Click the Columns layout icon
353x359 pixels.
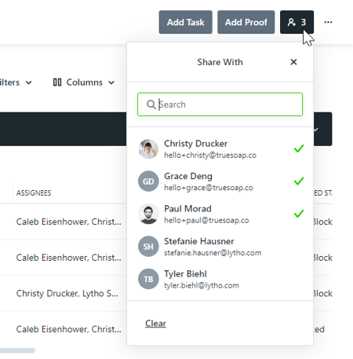[57, 82]
